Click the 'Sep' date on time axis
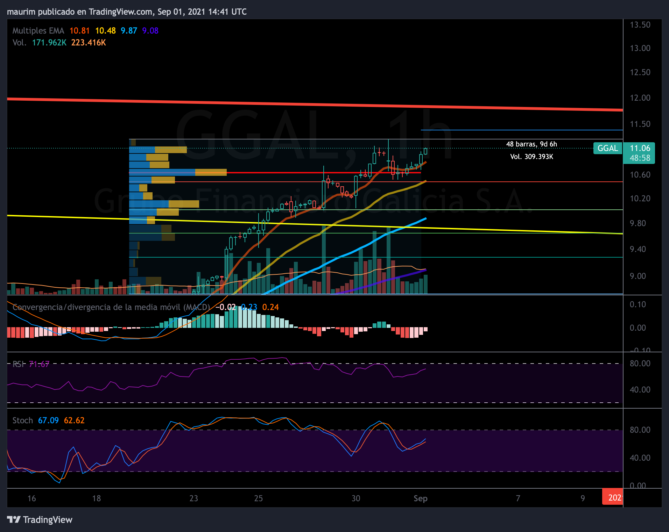669x532 pixels. coord(420,498)
